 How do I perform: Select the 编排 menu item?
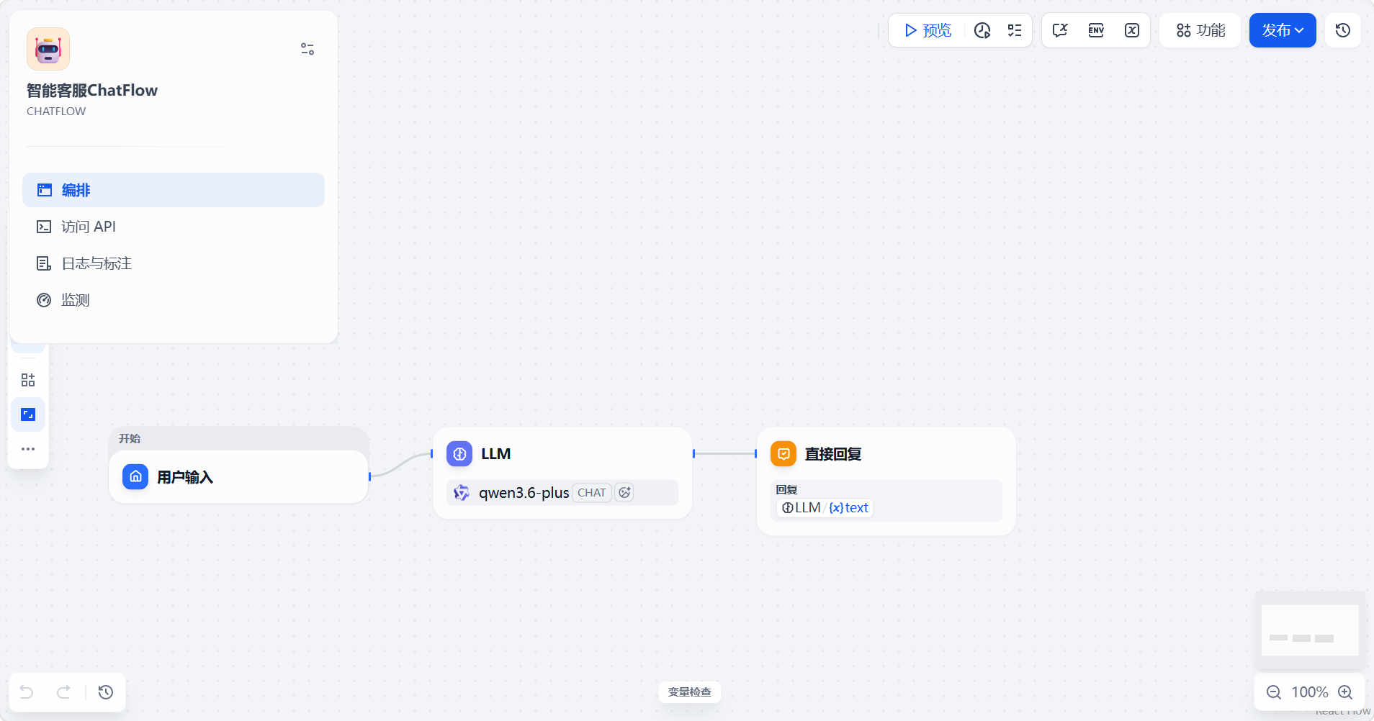(174, 190)
